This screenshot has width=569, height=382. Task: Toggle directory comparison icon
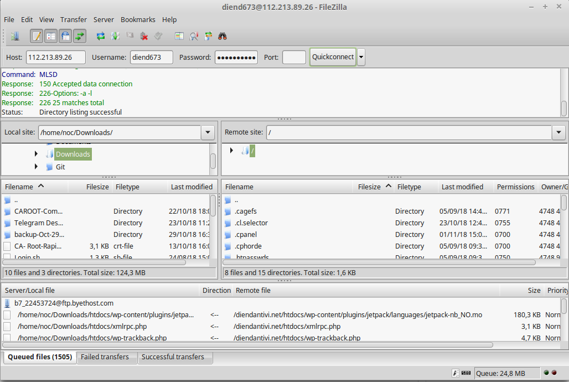[x=194, y=36]
